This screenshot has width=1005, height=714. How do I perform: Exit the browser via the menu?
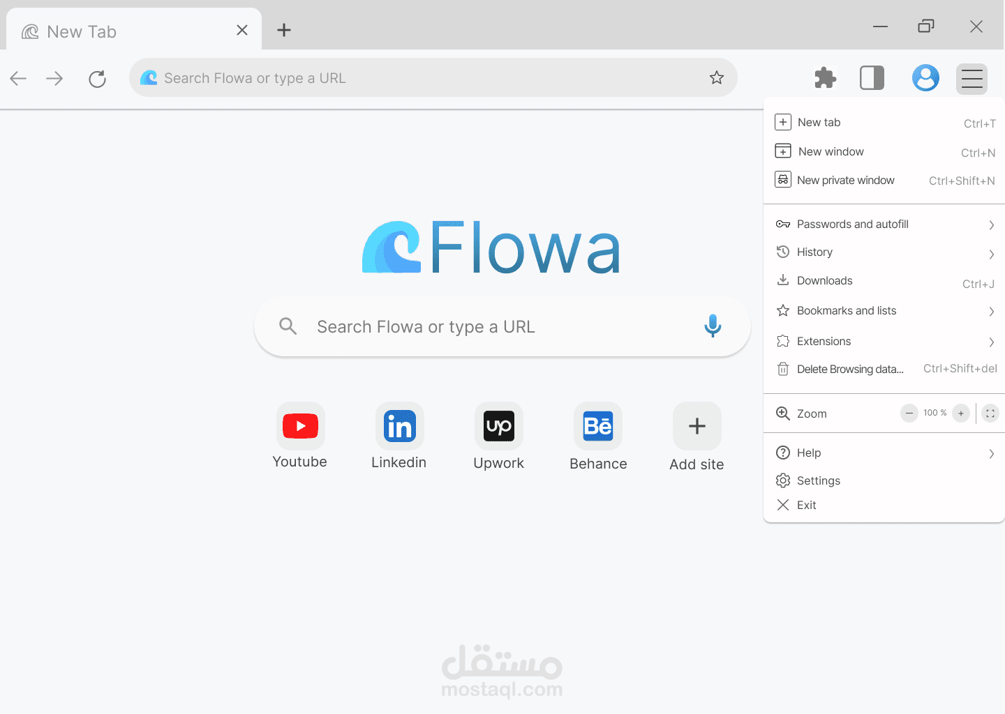coord(884,505)
